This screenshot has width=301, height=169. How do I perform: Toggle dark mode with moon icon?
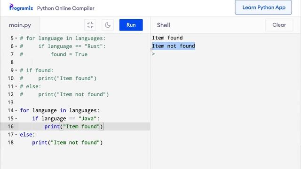[108, 25]
